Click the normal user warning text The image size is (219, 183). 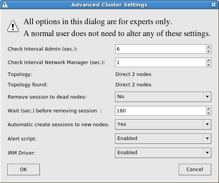(x=117, y=33)
